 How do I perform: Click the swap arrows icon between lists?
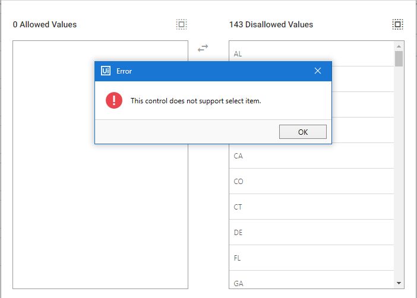[x=203, y=48]
